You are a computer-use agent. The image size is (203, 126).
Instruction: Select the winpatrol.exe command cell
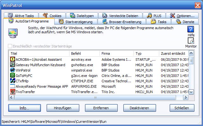point(82,70)
